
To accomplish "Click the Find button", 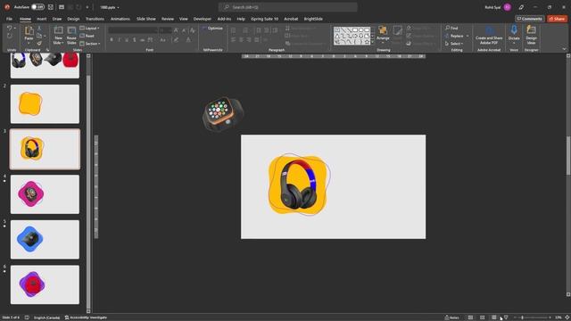I will point(451,28).
